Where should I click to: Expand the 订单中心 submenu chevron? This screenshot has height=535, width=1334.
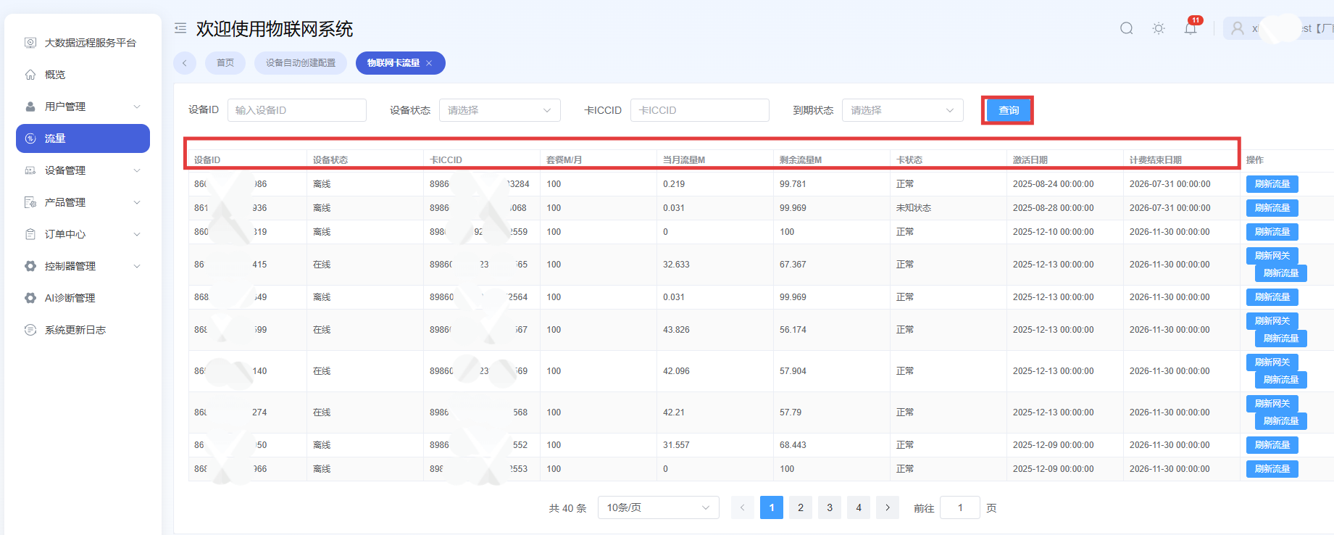(137, 234)
